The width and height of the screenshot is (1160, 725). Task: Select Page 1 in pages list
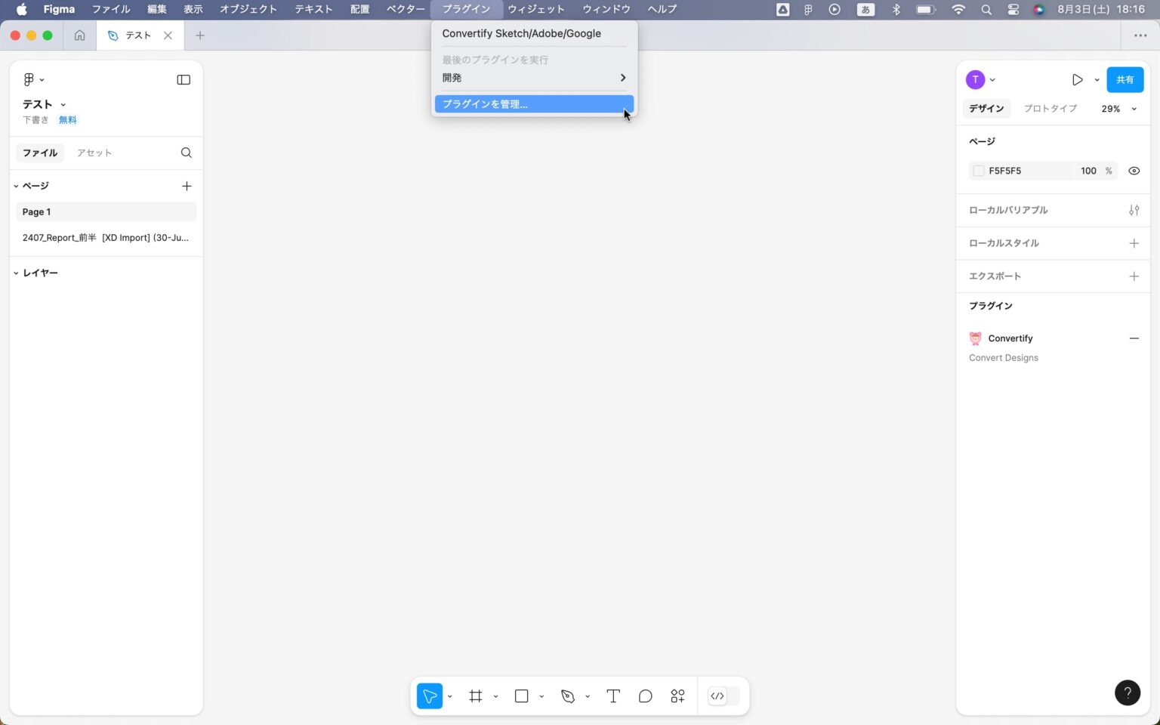tap(106, 212)
